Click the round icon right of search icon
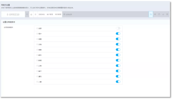The width and height of the screenshot is (173, 100). (x=155, y=14)
